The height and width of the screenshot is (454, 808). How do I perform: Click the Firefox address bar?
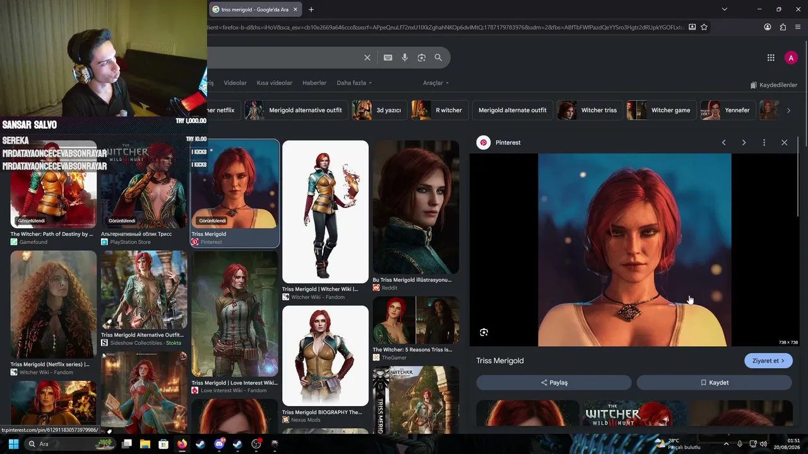(x=446, y=27)
